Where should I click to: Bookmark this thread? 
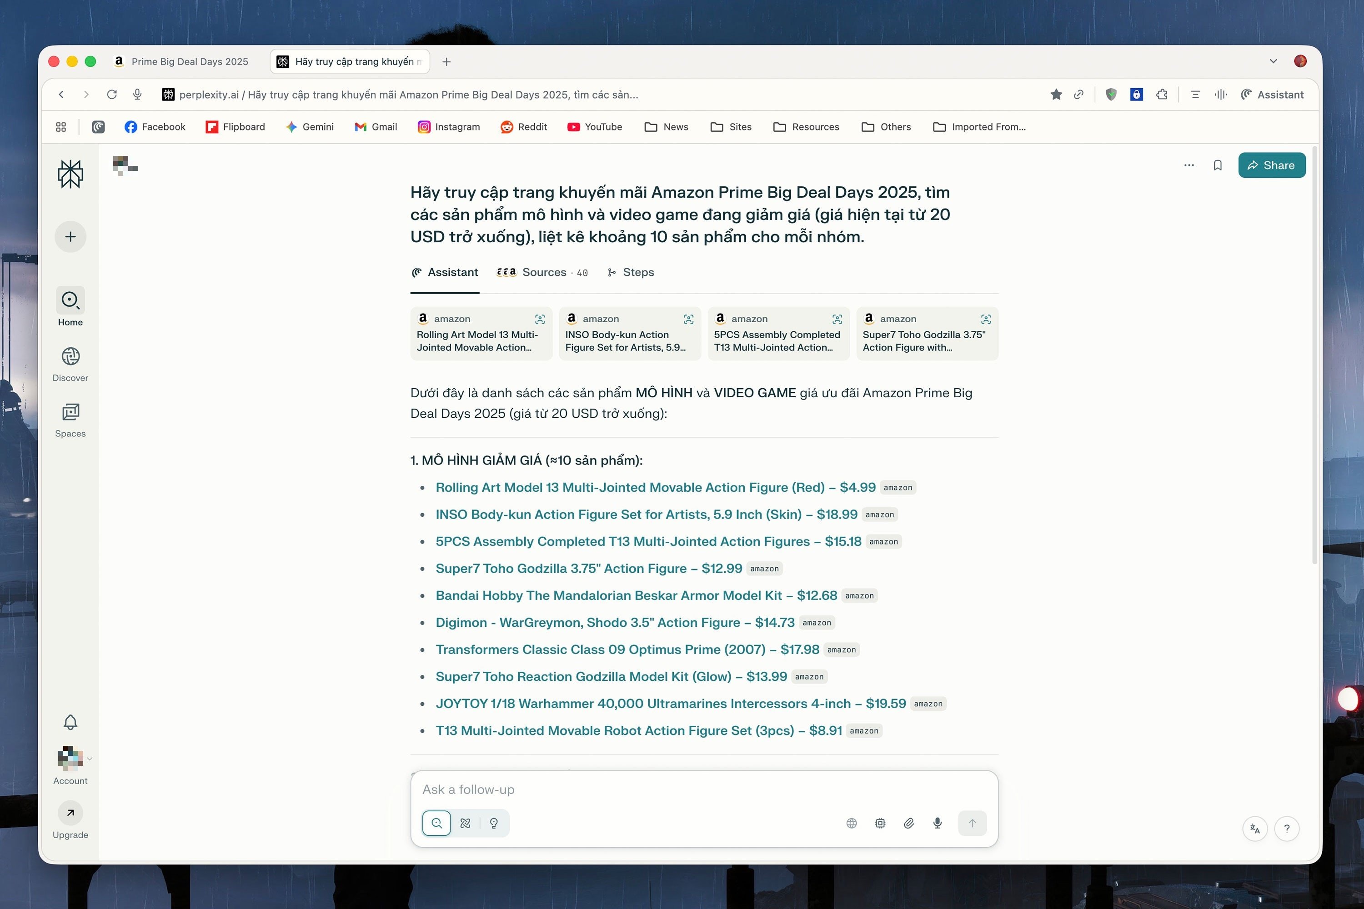tap(1217, 165)
